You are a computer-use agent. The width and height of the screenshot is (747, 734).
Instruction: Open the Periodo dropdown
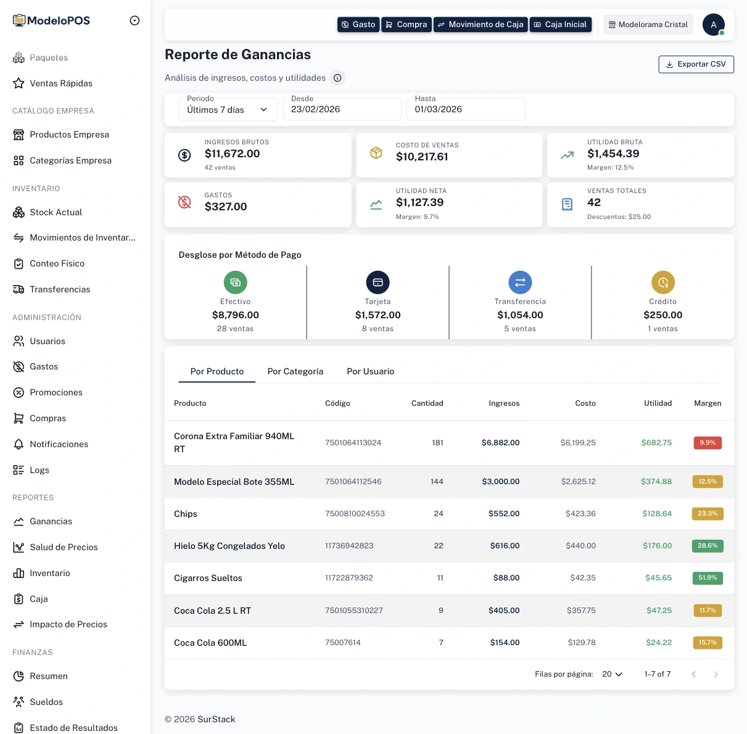pyautogui.click(x=227, y=110)
